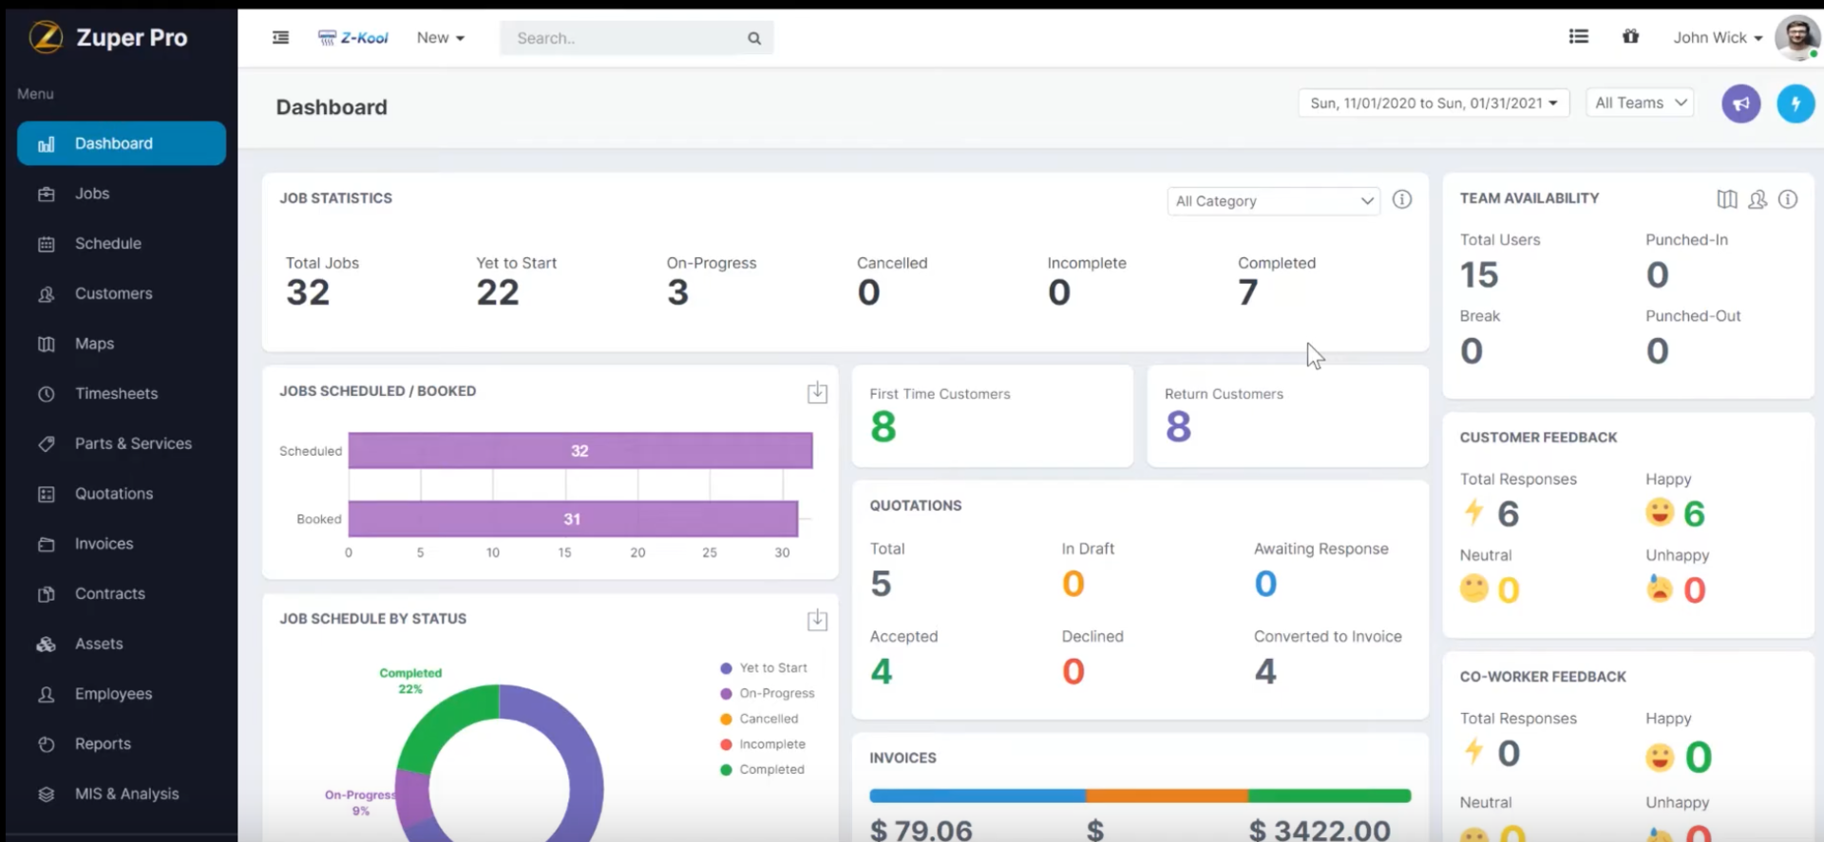Click the blue lightning quick action button
Image resolution: width=1824 pixels, height=842 pixels.
1795,103
